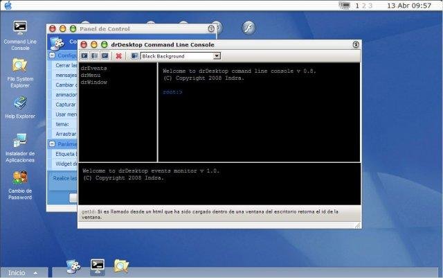Maximize the Command Line Console window
The height and width of the screenshot is (278, 443).
click(x=105, y=44)
